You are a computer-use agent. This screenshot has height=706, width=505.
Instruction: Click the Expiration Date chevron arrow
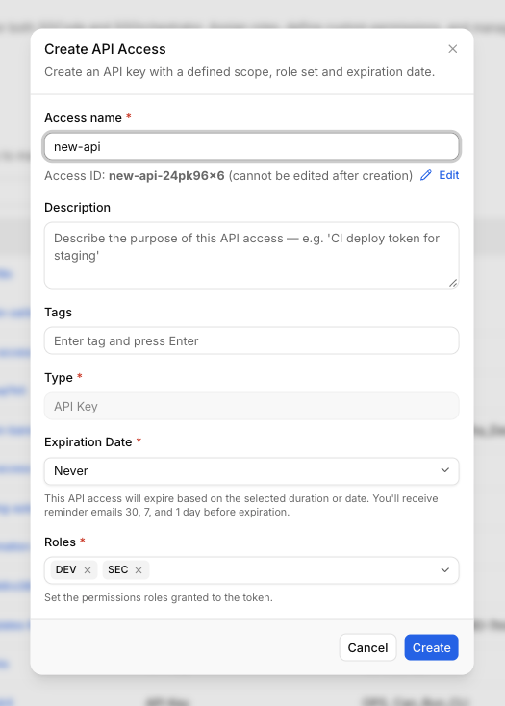point(445,470)
